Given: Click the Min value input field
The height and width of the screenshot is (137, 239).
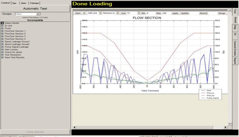Looking at the screenshot, I should 151,13.
